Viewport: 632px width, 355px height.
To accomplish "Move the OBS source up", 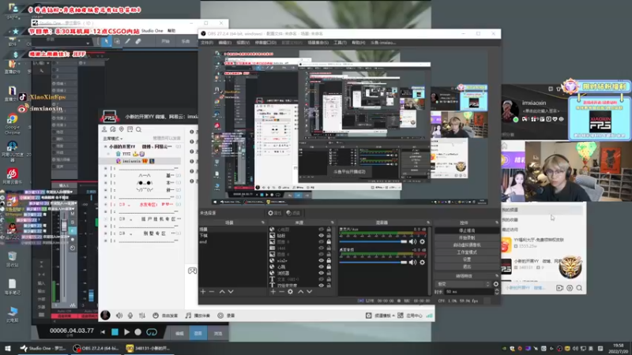I will [300, 291].
